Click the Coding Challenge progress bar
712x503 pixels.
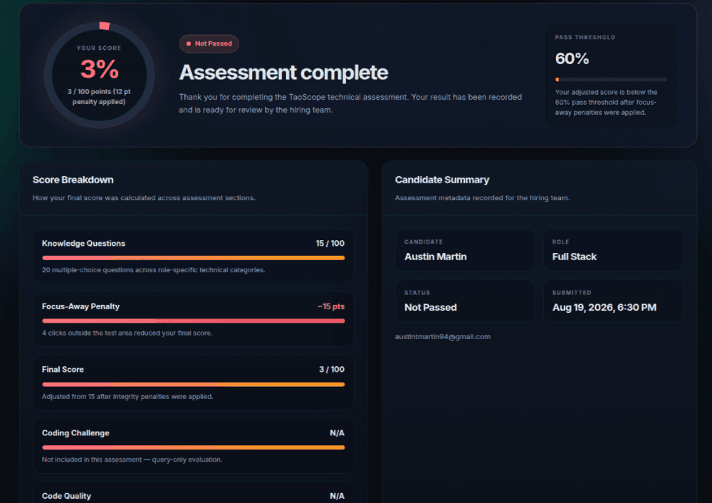point(194,447)
